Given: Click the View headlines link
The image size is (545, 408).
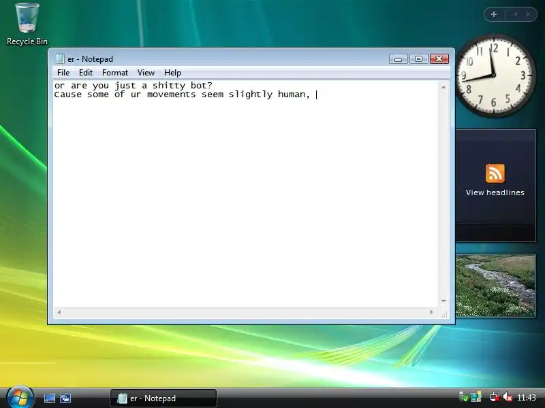Looking at the screenshot, I should point(495,192).
